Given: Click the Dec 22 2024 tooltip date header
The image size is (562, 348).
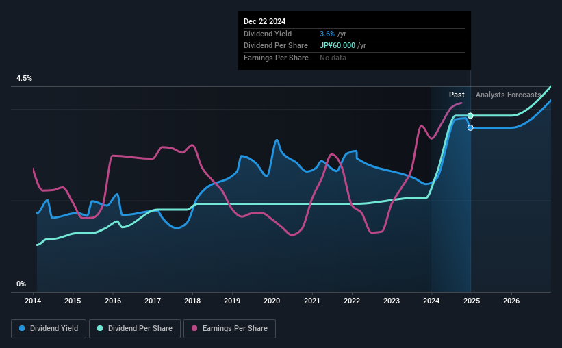Looking at the screenshot, I should click(264, 21).
